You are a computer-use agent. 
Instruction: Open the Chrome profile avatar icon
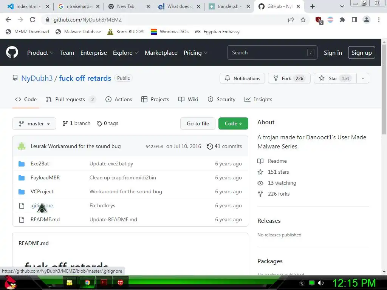(x=367, y=20)
